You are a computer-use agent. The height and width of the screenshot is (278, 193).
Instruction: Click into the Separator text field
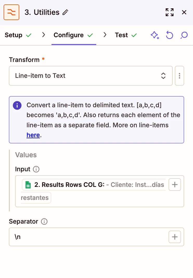[x=88, y=237]
